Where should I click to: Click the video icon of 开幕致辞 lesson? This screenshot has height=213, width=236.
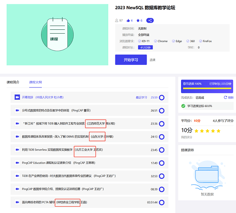[17, 97]
